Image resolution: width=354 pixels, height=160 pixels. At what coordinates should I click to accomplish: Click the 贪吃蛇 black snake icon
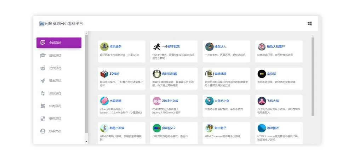262,74
